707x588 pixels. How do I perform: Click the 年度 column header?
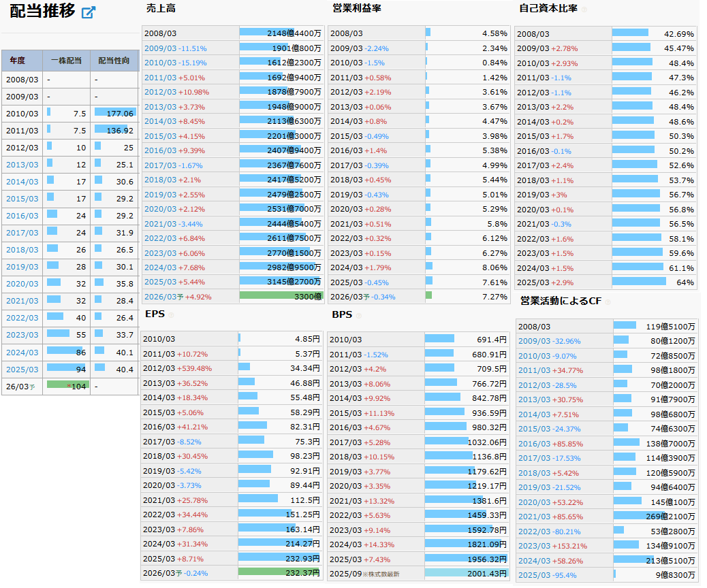(x=18, y=61)
